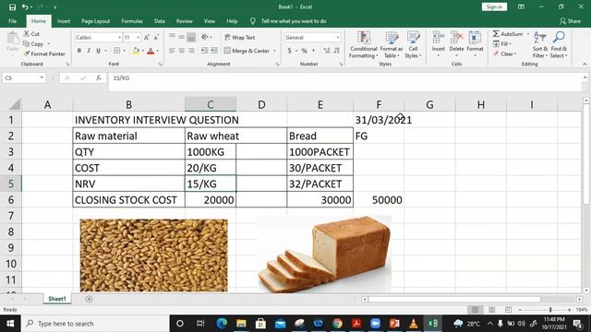Open the font name Calibri dropdown
This screenshot has width=591, height=332.
pos(119,38)
